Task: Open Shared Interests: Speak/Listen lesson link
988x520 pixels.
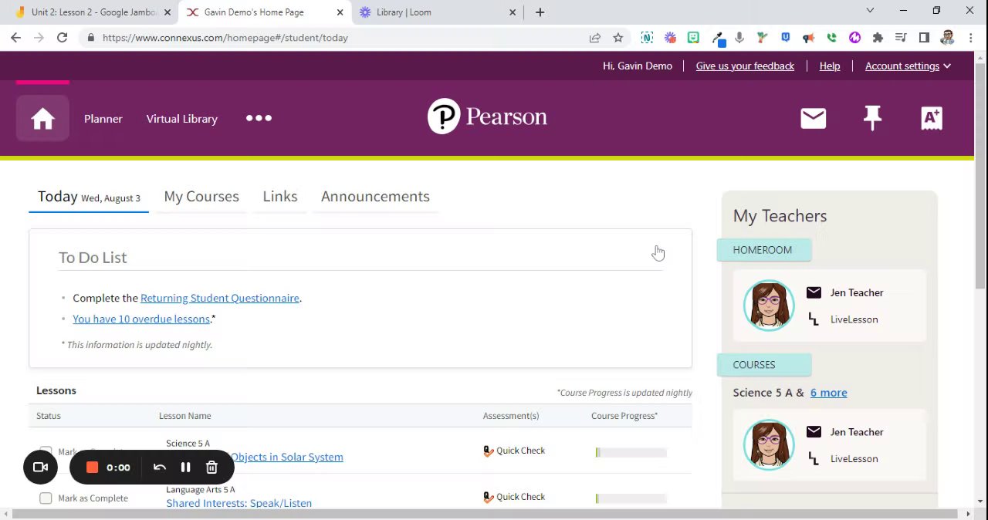Action: coord(239,503)
